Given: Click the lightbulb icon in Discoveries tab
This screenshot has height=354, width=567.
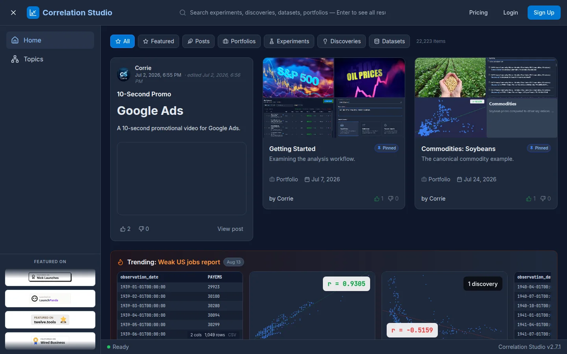Looking at the screenshot, I should point(325,41).
